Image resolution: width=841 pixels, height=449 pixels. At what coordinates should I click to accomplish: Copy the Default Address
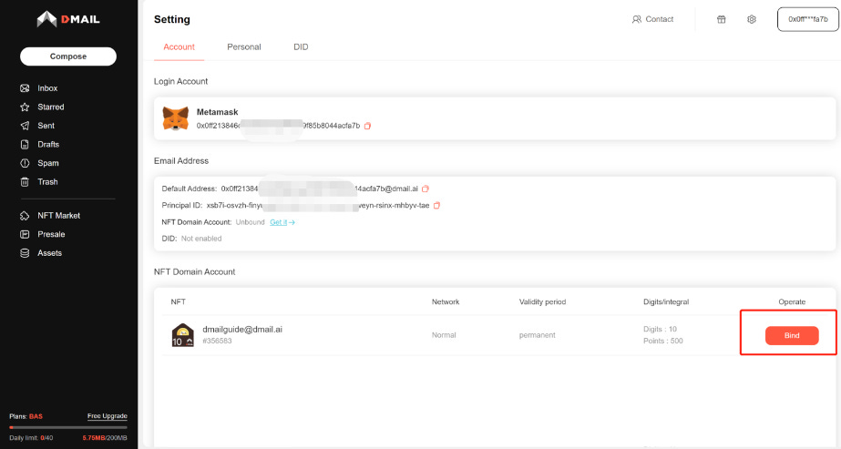426,189
